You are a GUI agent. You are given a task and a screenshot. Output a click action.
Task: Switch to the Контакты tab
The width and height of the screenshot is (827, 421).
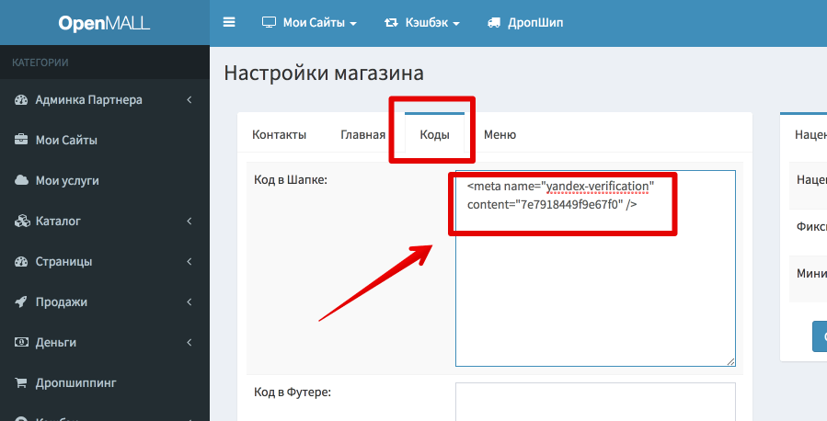pos(279,134)
